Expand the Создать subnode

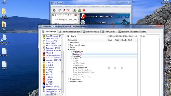tap(71, 54)
